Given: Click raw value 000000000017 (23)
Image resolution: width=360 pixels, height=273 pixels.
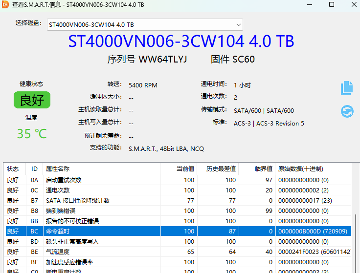Looking at the screenshot, I should click(305, 201).
